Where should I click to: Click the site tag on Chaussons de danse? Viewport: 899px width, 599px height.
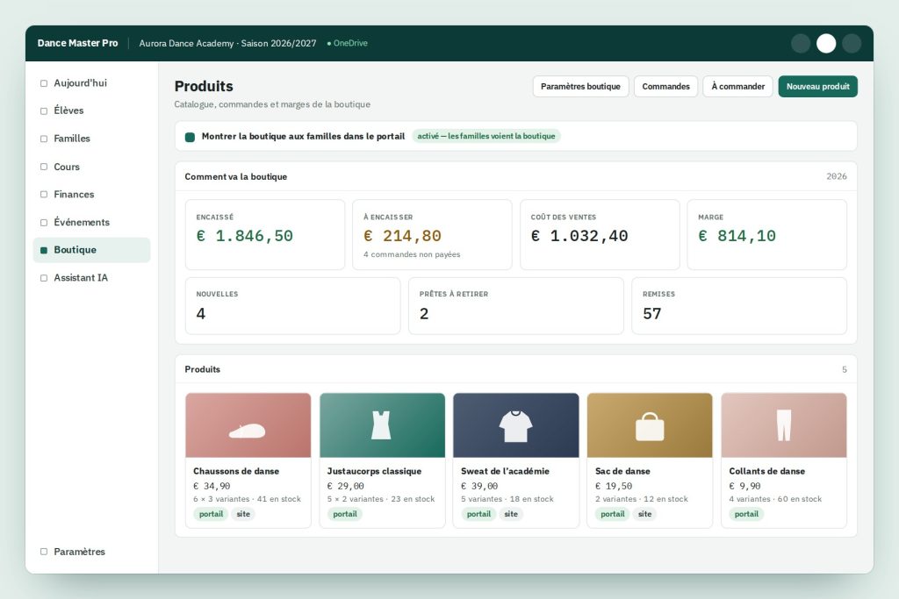point(243,514)
